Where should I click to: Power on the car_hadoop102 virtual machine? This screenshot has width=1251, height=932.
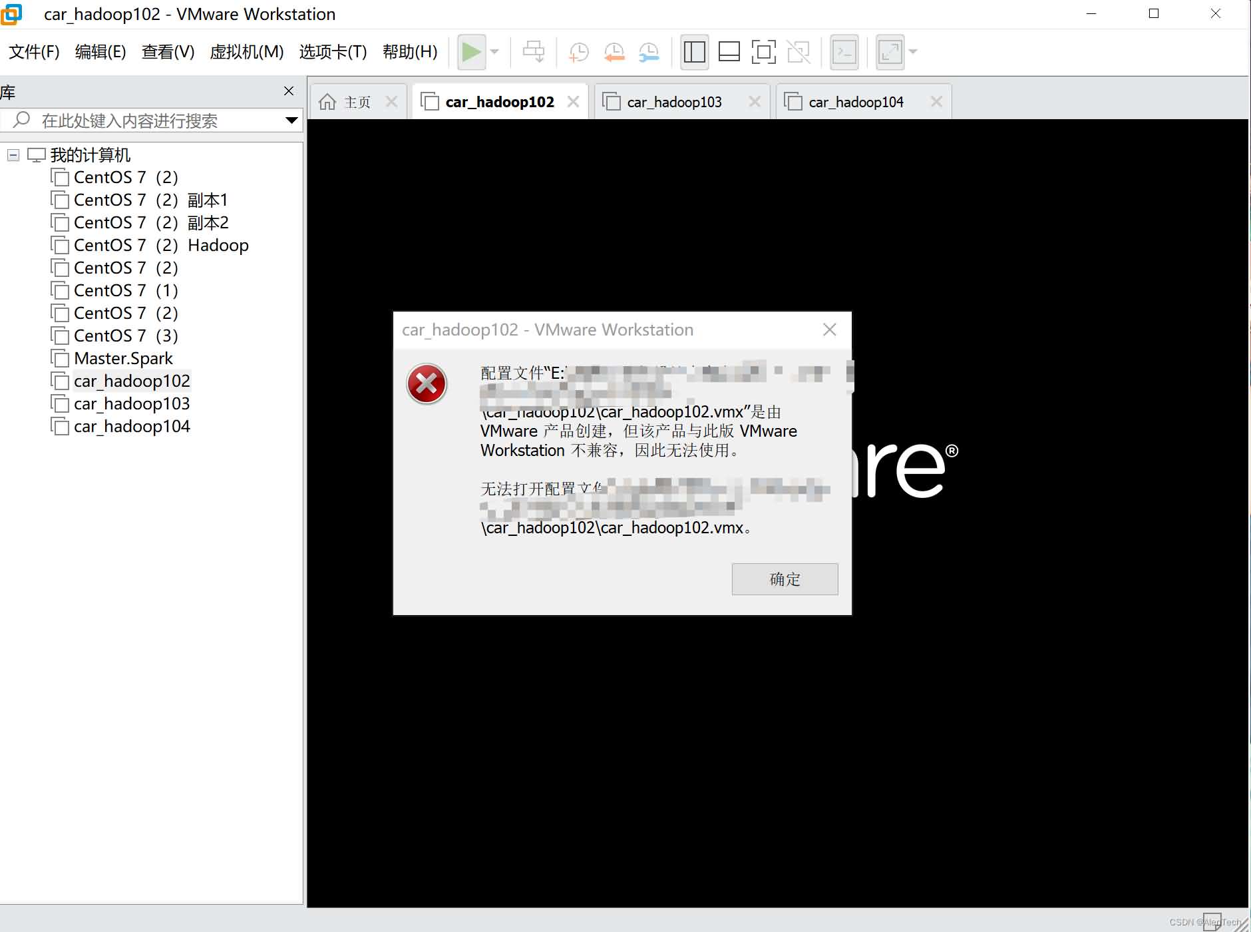tap(470, 51)
